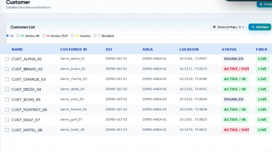This screenshot has width=272, height=152.
Task: Open the Profile button
Action: 265,4
